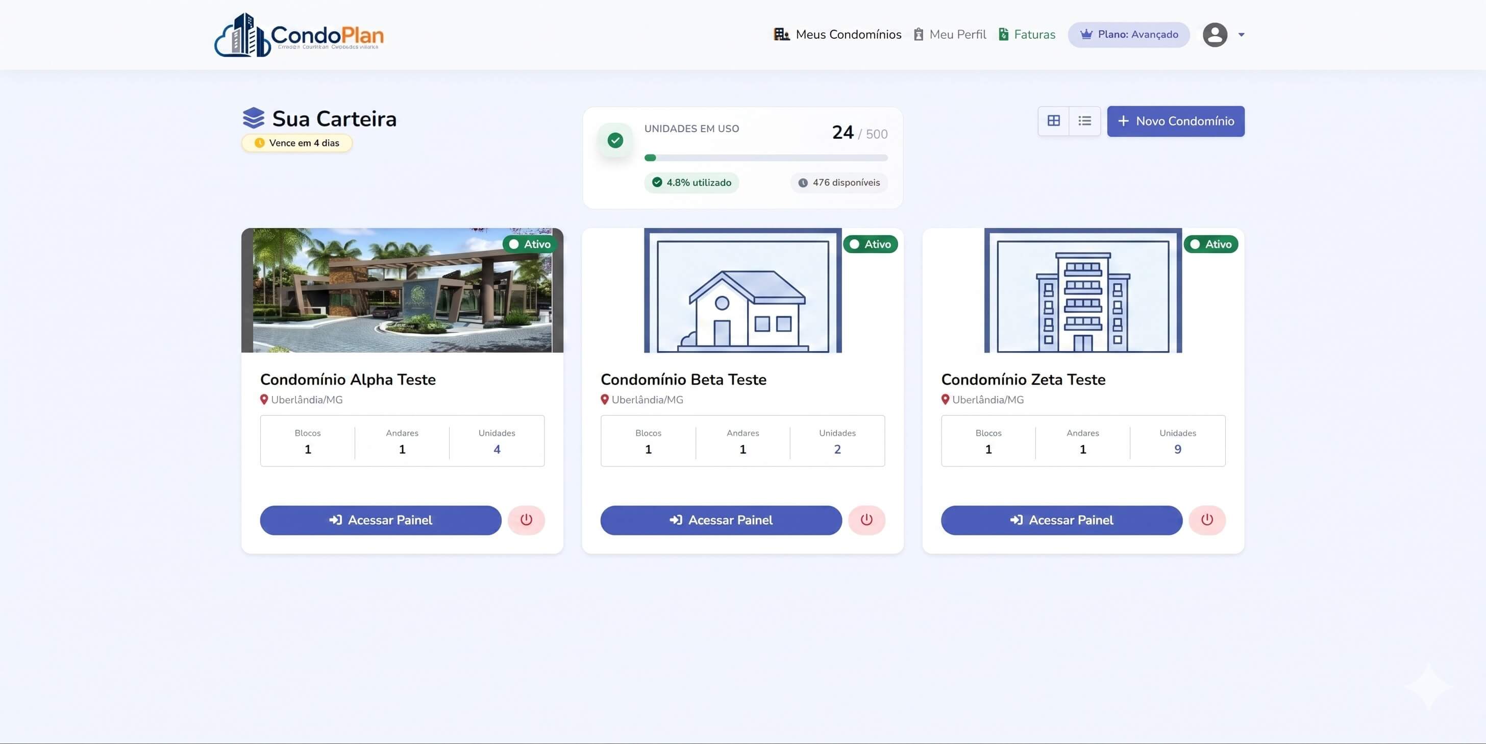Click the Novo Condomínio button

coord(1176,121)
